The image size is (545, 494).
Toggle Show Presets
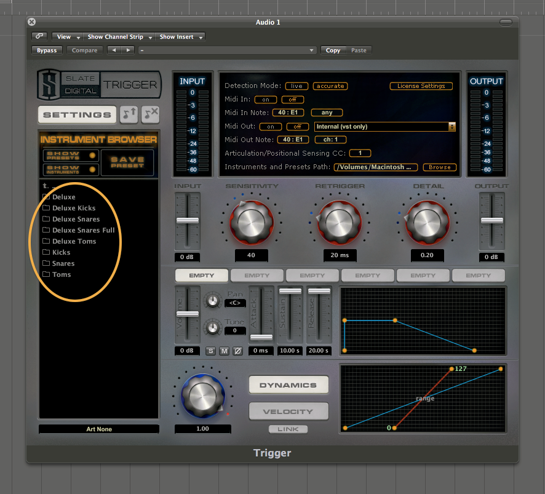(x=71, y=156)
